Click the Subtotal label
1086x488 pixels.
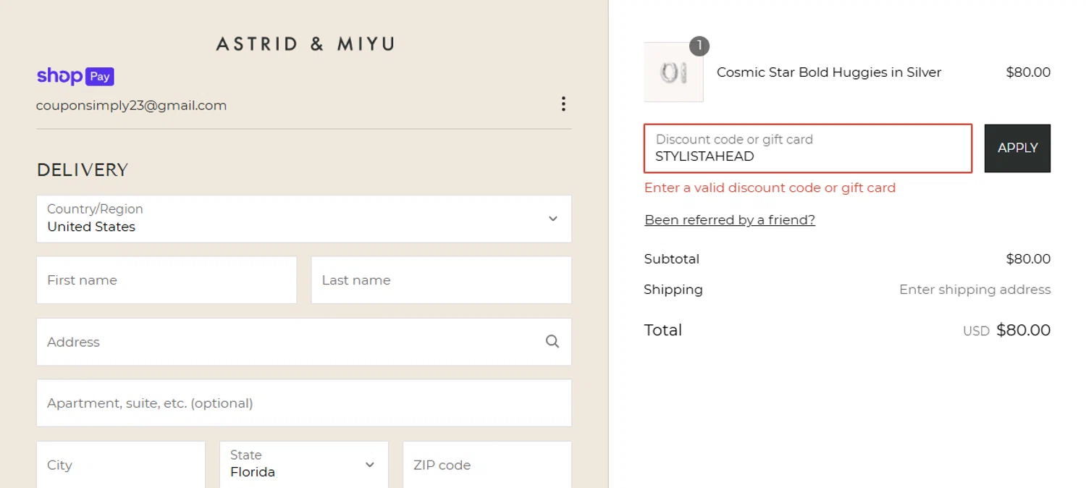point(672,259)
